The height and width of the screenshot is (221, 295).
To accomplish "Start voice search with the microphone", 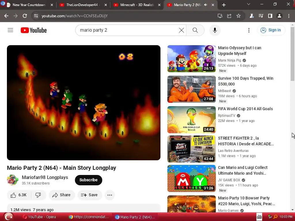I will point(215,30).
